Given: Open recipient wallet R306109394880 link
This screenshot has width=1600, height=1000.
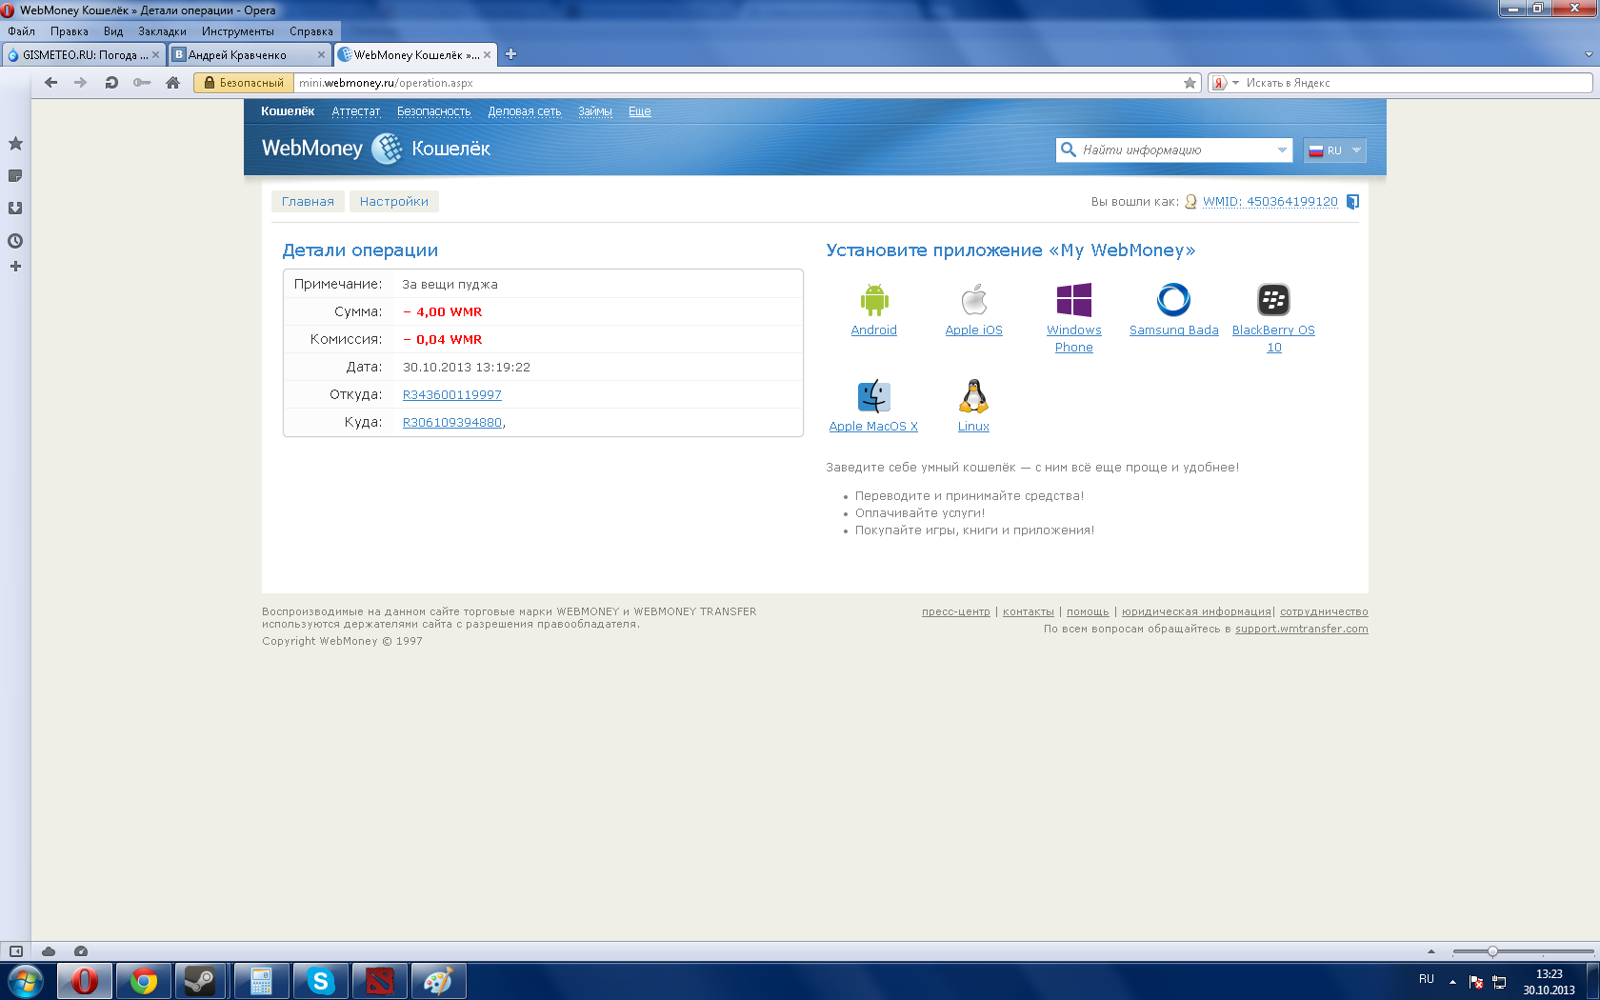Looking at the screenshot, I should click(451, 423).
